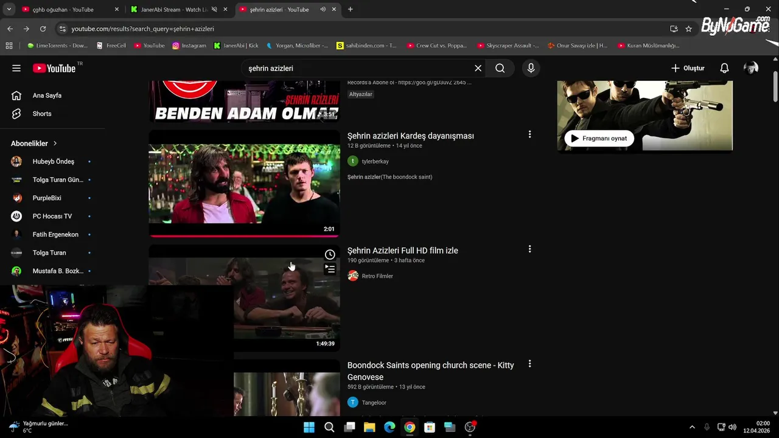Click inside the YouTube search field

pos(359,68)
